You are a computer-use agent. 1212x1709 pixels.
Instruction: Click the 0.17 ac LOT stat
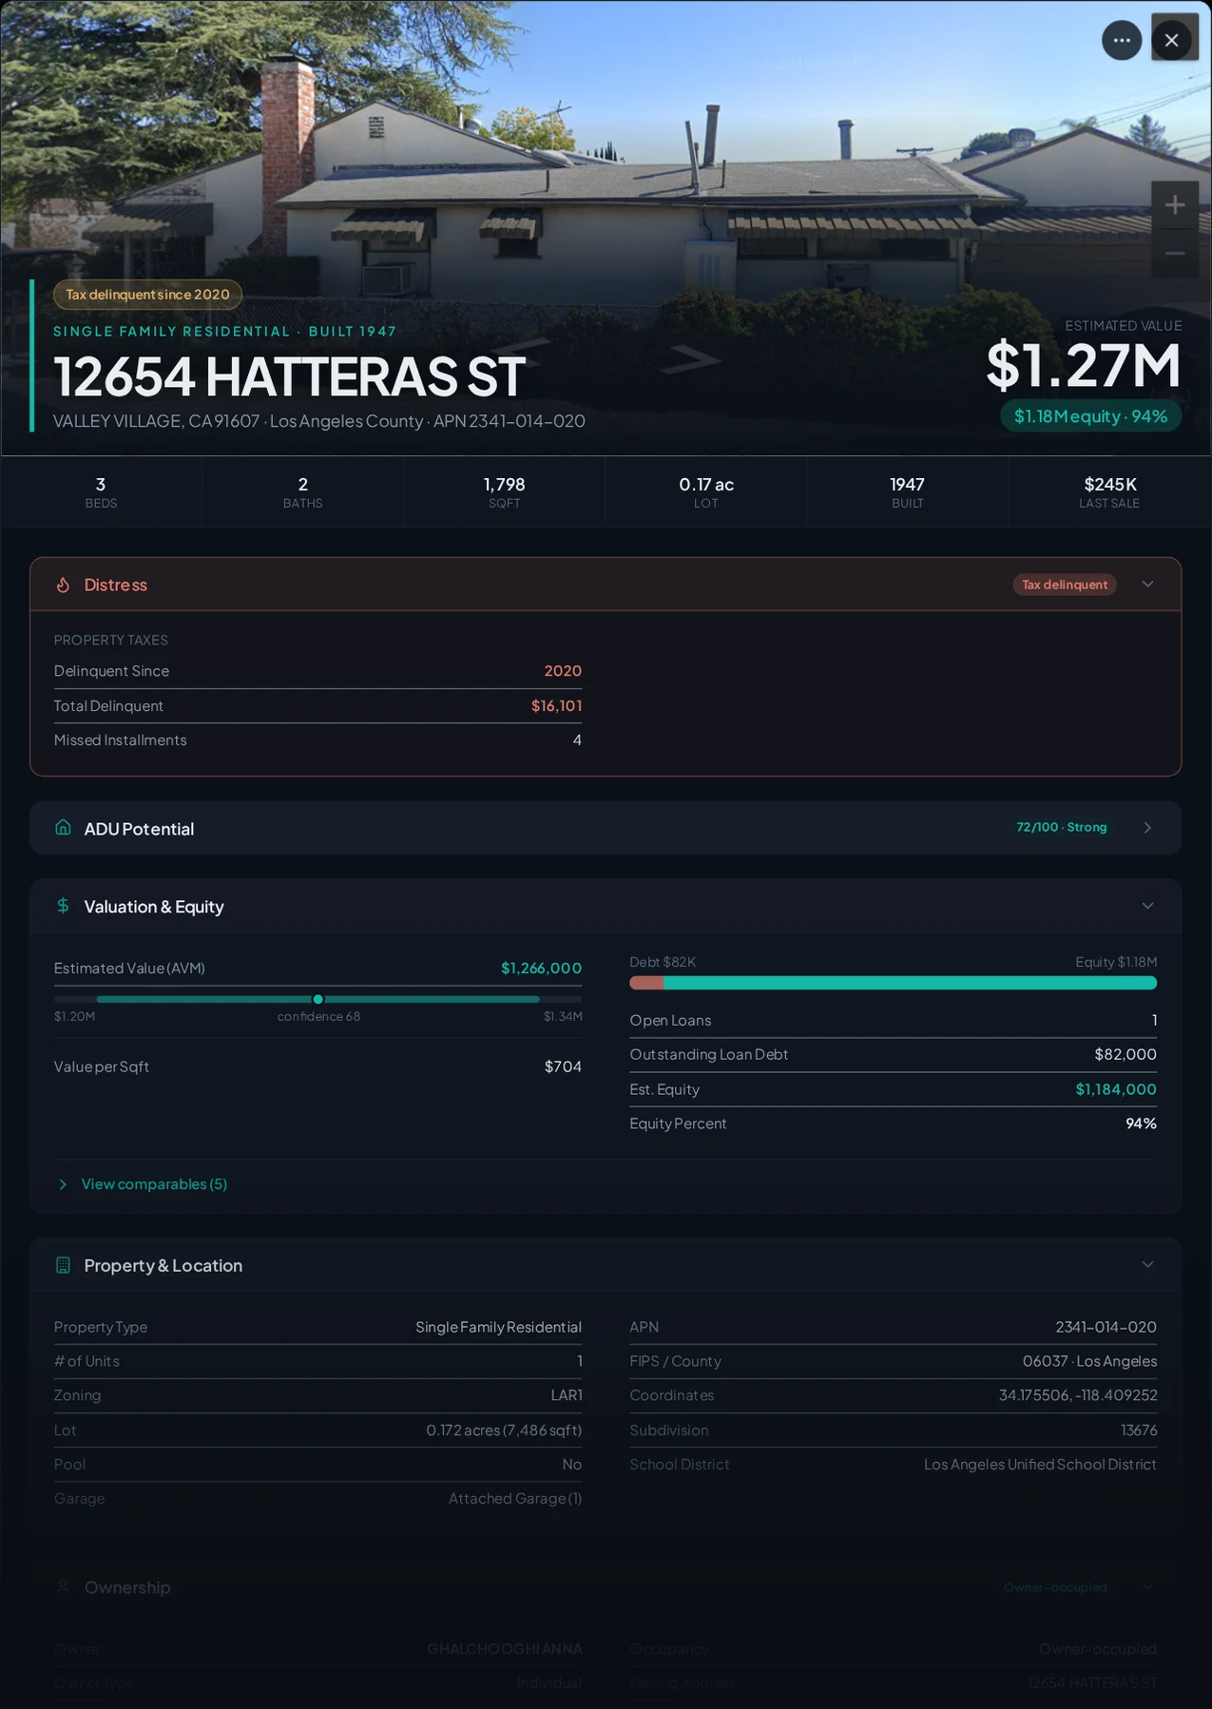click(706, 491)
